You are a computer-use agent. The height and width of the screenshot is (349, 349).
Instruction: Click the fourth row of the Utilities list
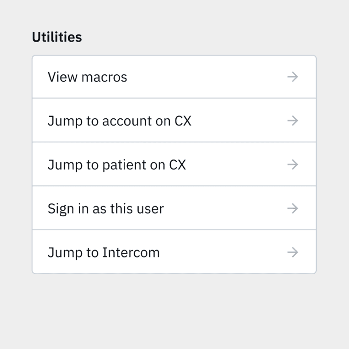coord(174,208)
